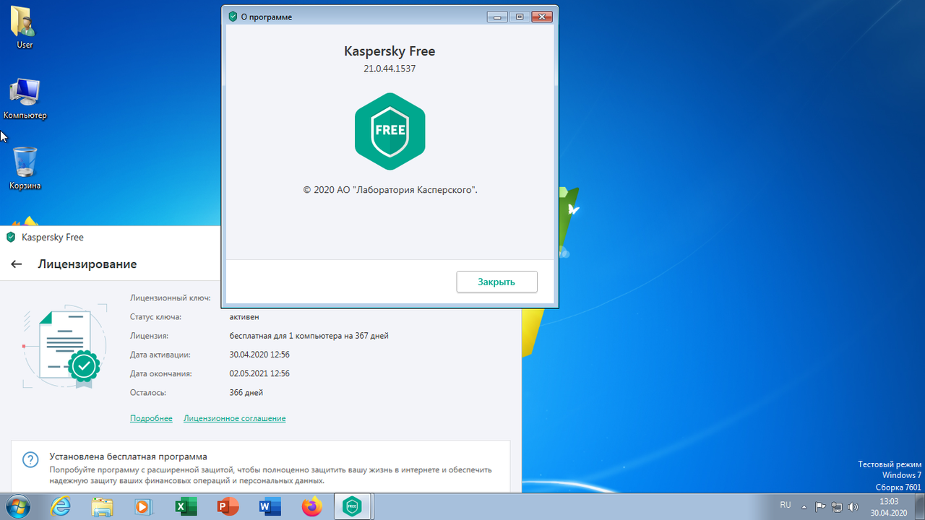The width and height of the screenshot is (925, 520).
Task: Click the Дата окончания label
Action: [x=161, y=373]
